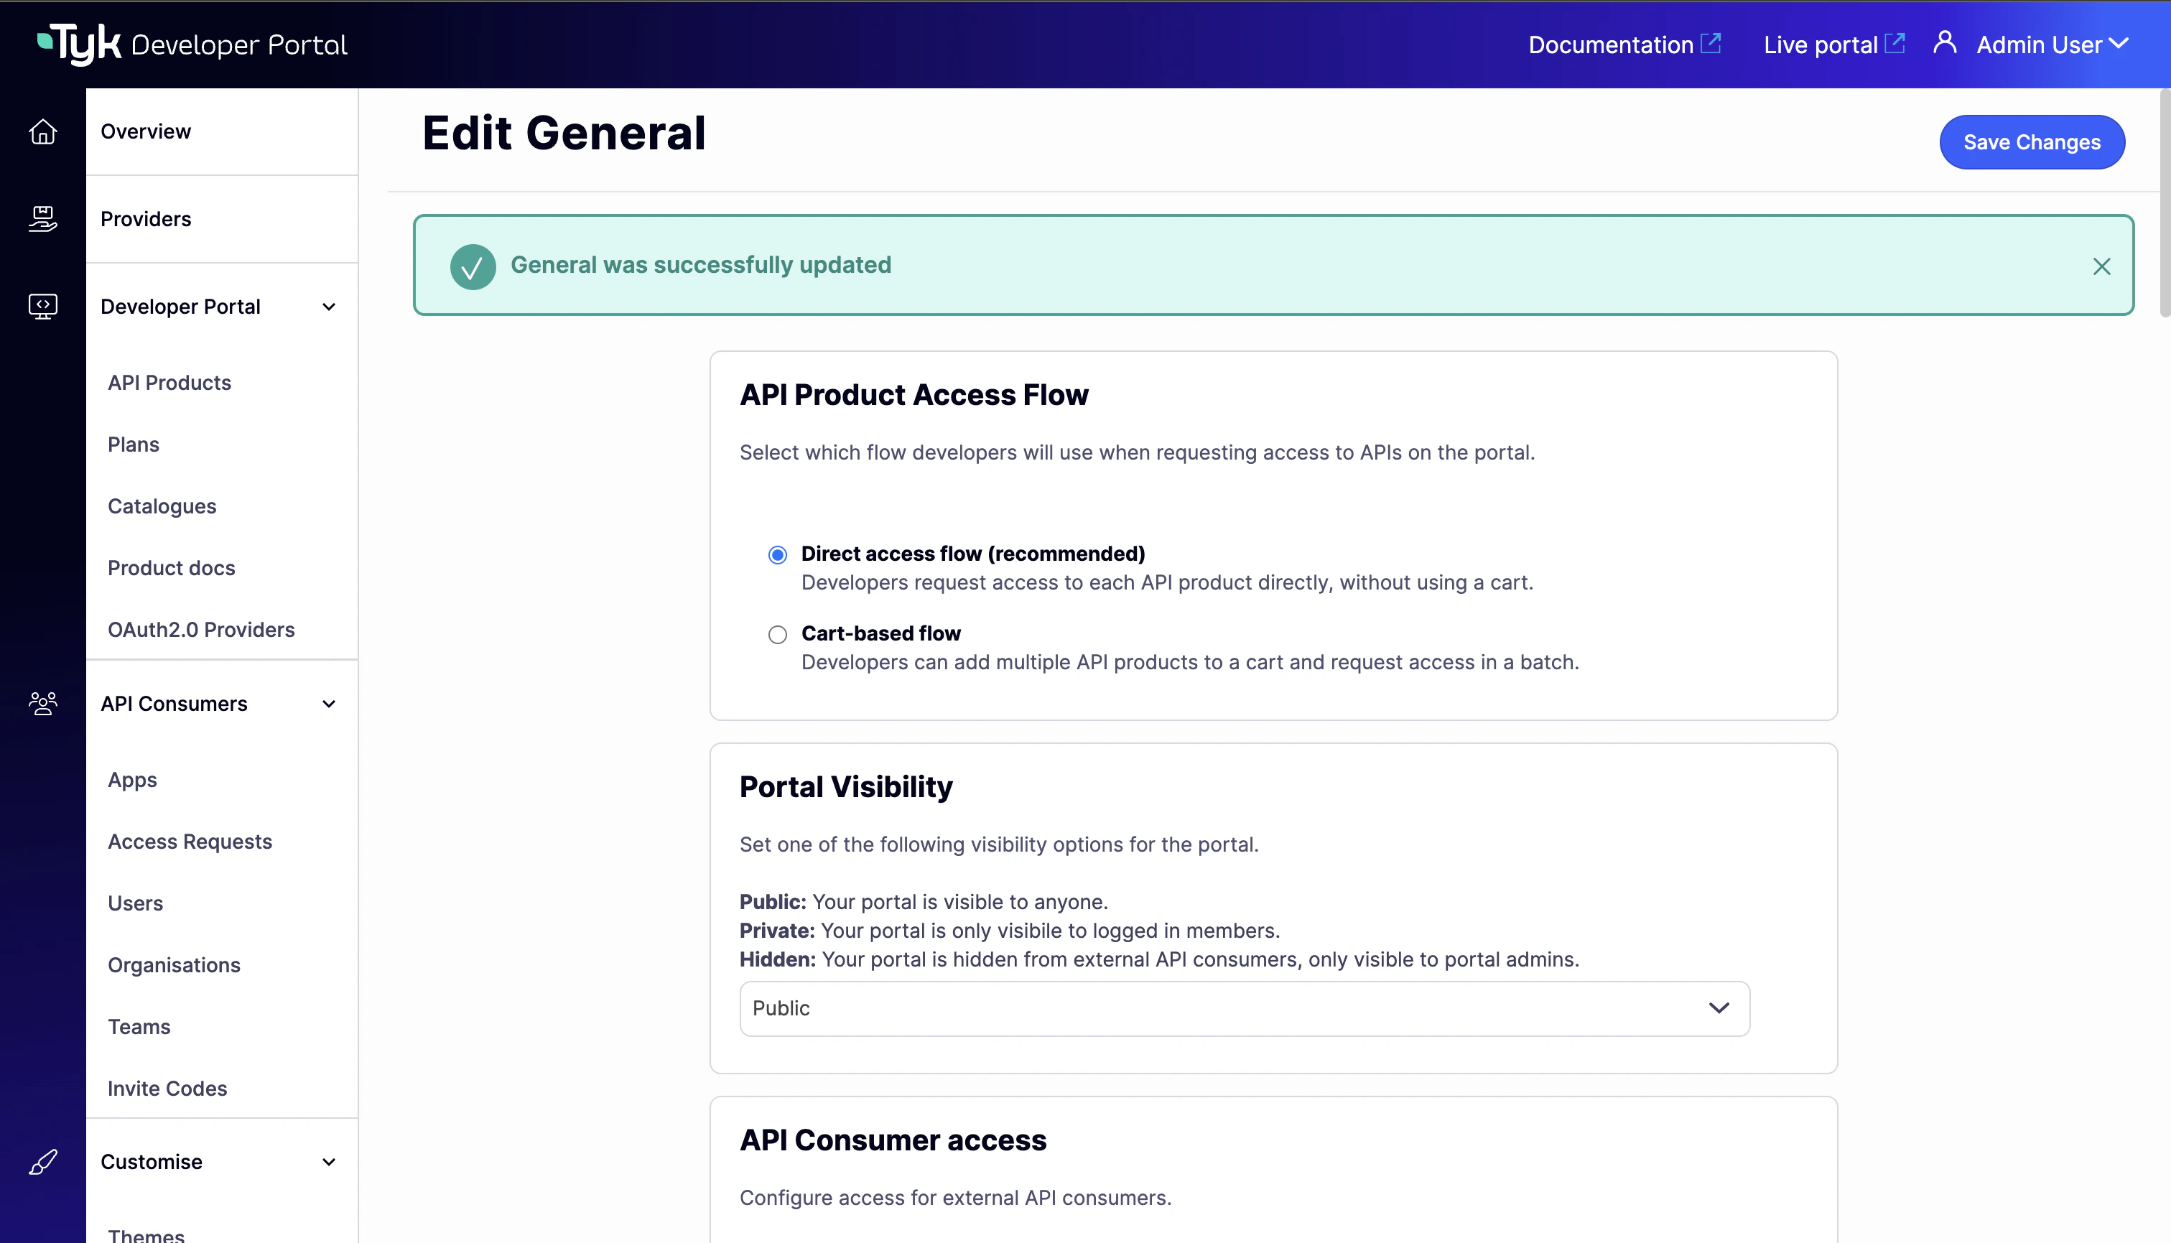Screen dimensions: 2171x1243
Task: Go to Access Requests in sidebar
Action: [190, 841]
